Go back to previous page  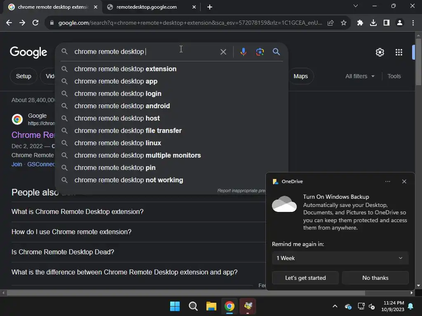(x=9, y=23)
